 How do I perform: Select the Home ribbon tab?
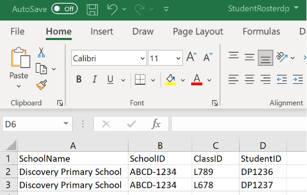point(59,31)
